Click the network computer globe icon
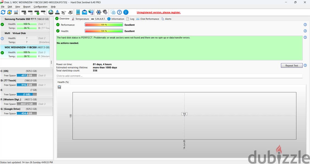Image resolution: width=310 pixels, height=164 pixels. coord(91,12)
